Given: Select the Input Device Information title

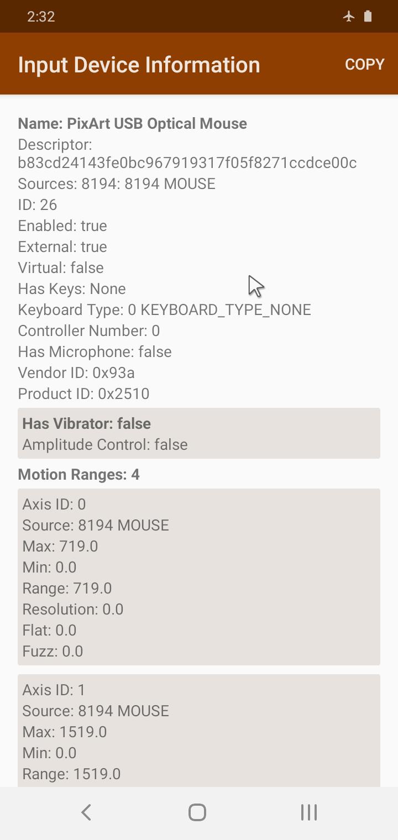Looking at the screenshot, I should 139,65.
